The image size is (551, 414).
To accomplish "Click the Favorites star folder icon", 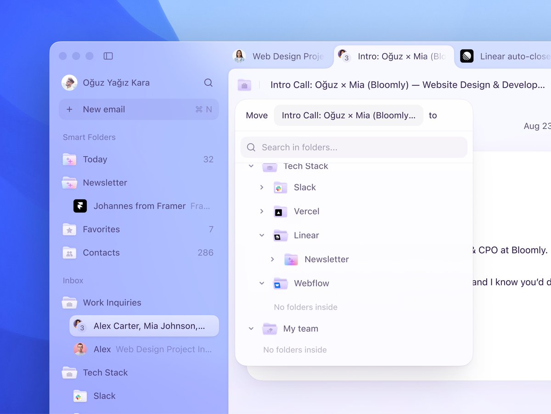I will pyautogui.click(x=69, y=230).
